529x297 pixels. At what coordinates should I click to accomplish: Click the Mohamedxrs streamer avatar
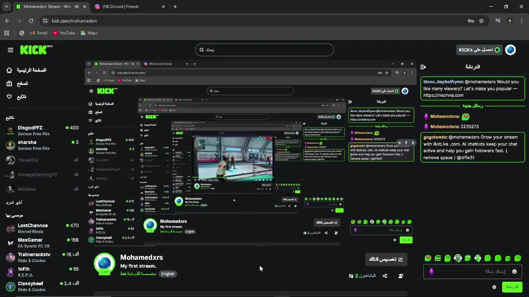pos(105,263)
